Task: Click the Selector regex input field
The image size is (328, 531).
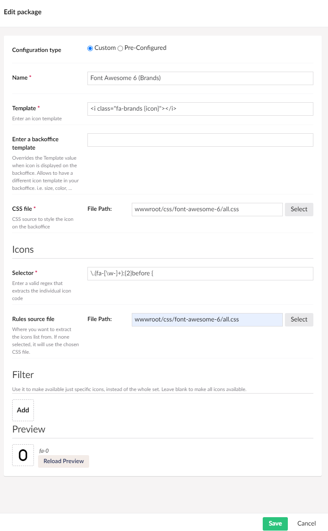Action: [200, 273]
